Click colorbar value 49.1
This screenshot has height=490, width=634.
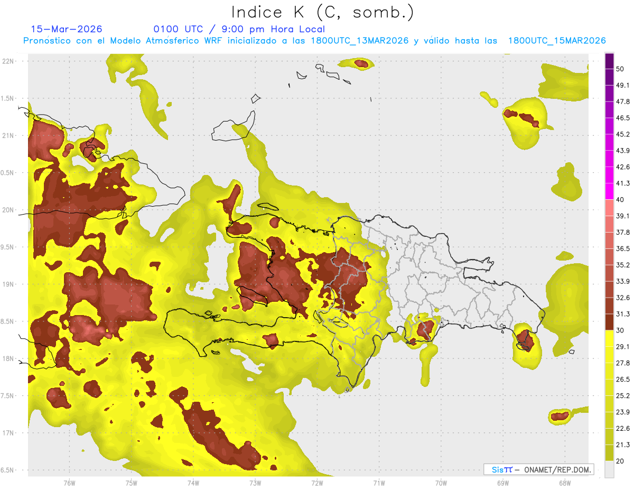tap(623, 85)
